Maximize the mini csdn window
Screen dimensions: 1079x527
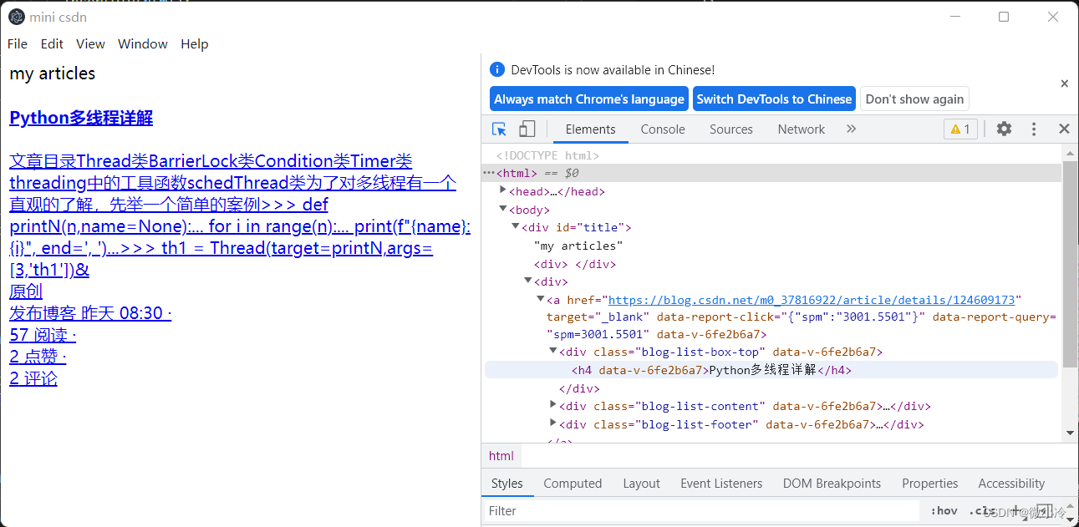(1004, 17)
